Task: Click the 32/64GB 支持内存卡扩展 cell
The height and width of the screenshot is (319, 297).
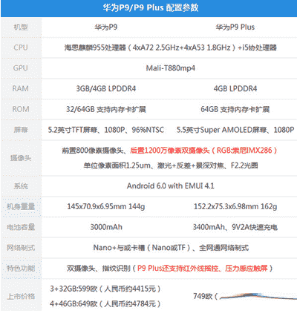Action: (106, 109)
